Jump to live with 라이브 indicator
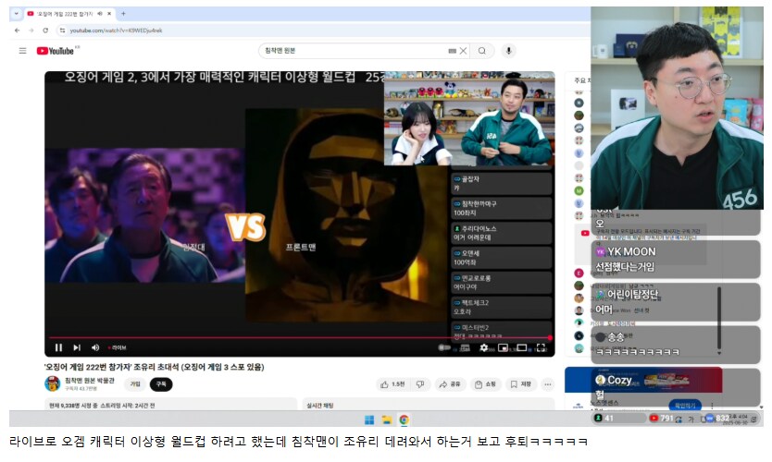Viewport: 772px width, 462px height. pyautogui.click(x=118, y=347)
